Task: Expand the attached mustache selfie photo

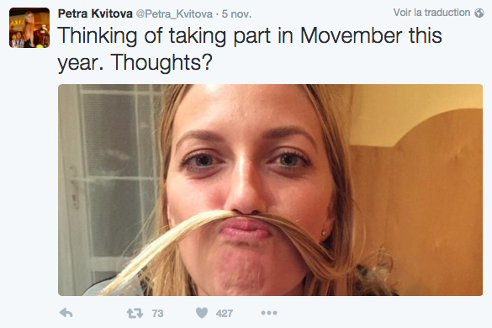Action: [x=270, y=190]
